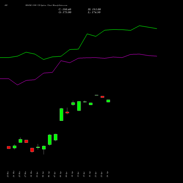183x183 pixels.
Task: Click the '23 Mar' date axis label
Action: coord(8,174)
